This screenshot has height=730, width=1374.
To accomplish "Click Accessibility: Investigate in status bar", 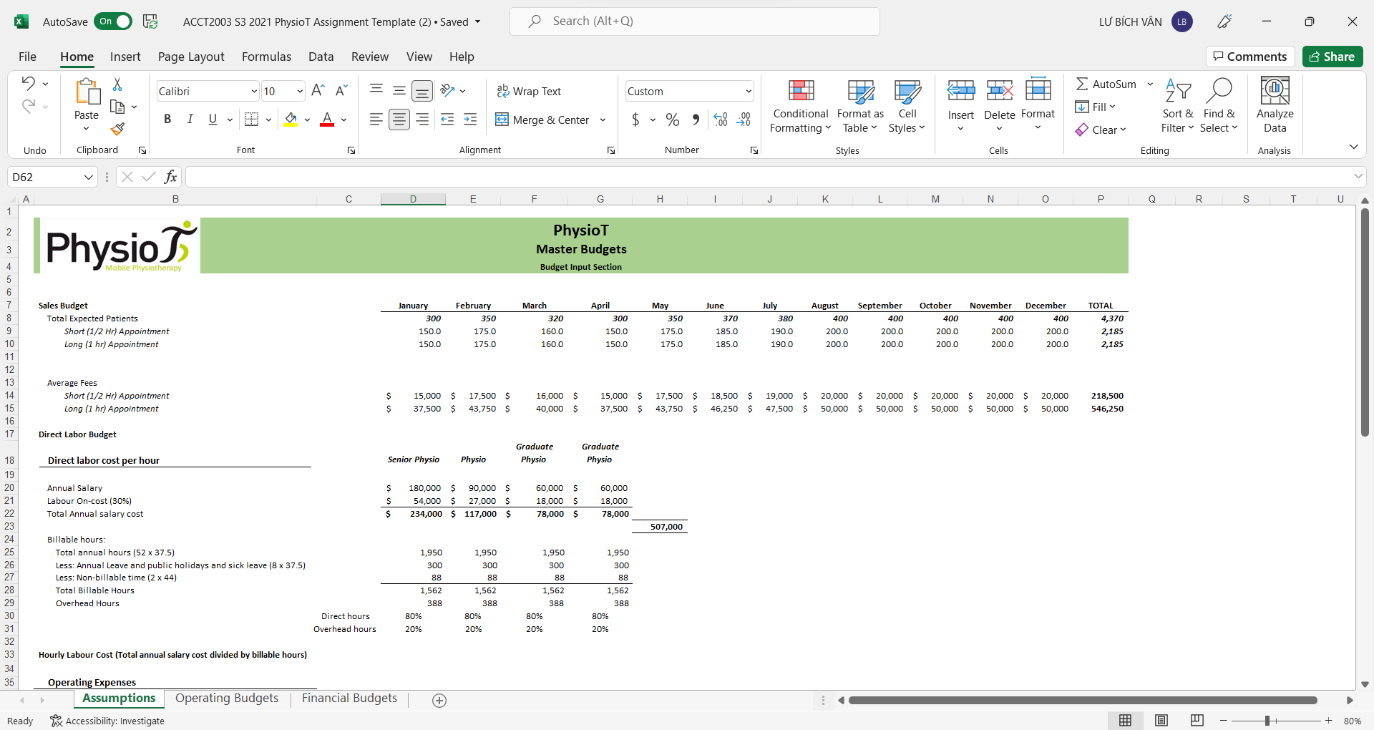I will (107, 721).
